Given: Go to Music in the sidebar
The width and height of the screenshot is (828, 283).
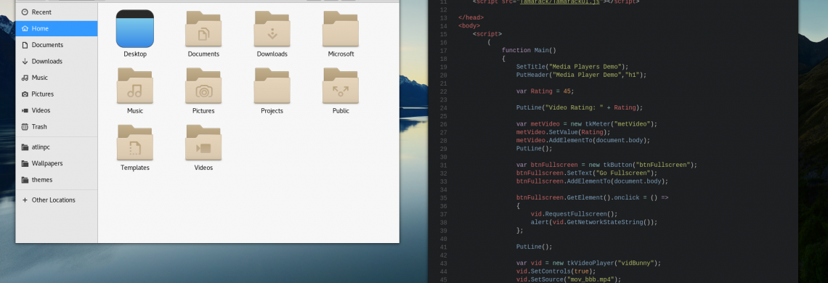Looking at the screenshot, I should pyautogui.click(x=57, y=78).
